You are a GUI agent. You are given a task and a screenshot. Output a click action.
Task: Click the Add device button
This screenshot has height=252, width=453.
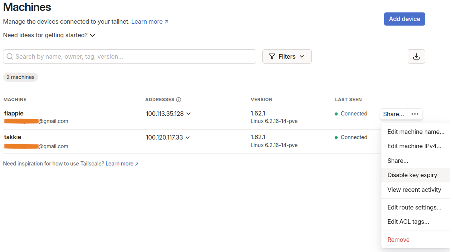[x=404, y=19]
